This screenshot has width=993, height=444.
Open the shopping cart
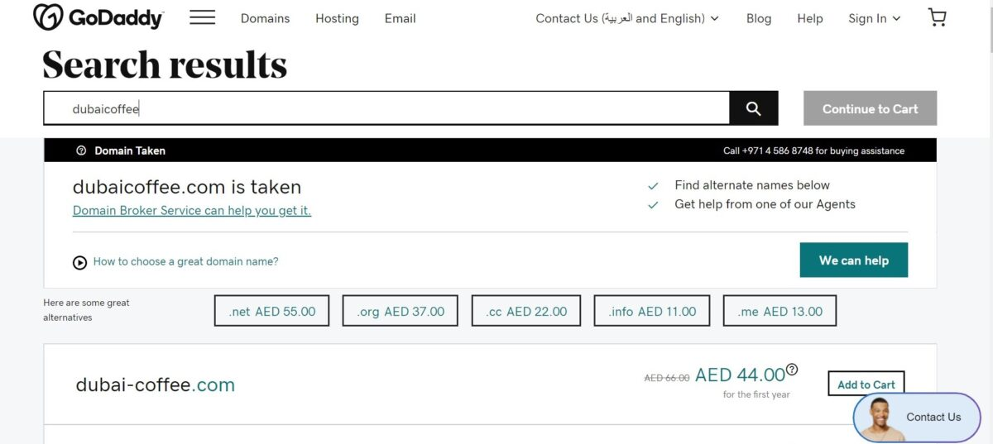(x=937, y=17)
